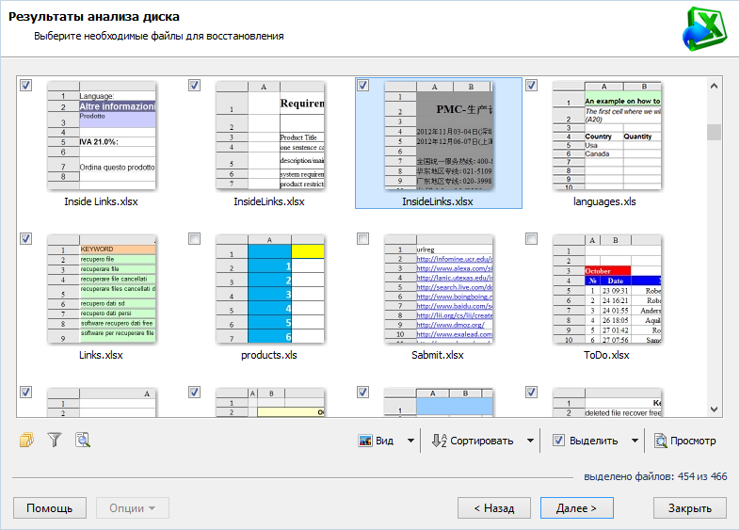The width and height of the screenshot is (740, 530).
Task: Click the file name languages.xls
Action: coord(604,201)
